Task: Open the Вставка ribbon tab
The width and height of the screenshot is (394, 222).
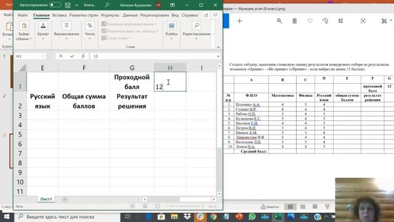Action: pyautogui.click(x=60, y=15)
